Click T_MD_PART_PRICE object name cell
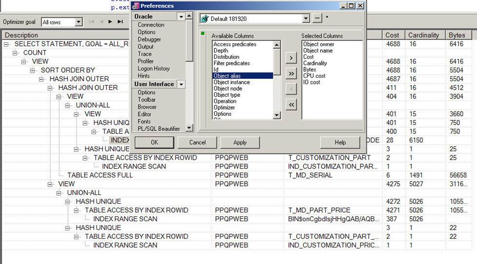477x264 pixels. point(319,210)
